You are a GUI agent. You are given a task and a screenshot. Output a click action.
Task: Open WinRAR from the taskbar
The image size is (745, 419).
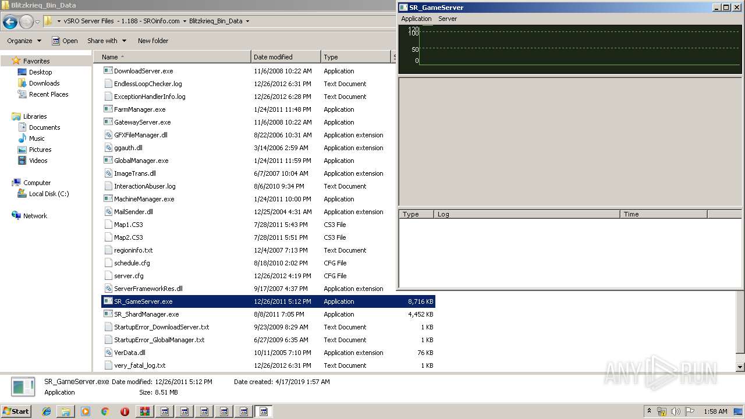(x=144, y=411)
